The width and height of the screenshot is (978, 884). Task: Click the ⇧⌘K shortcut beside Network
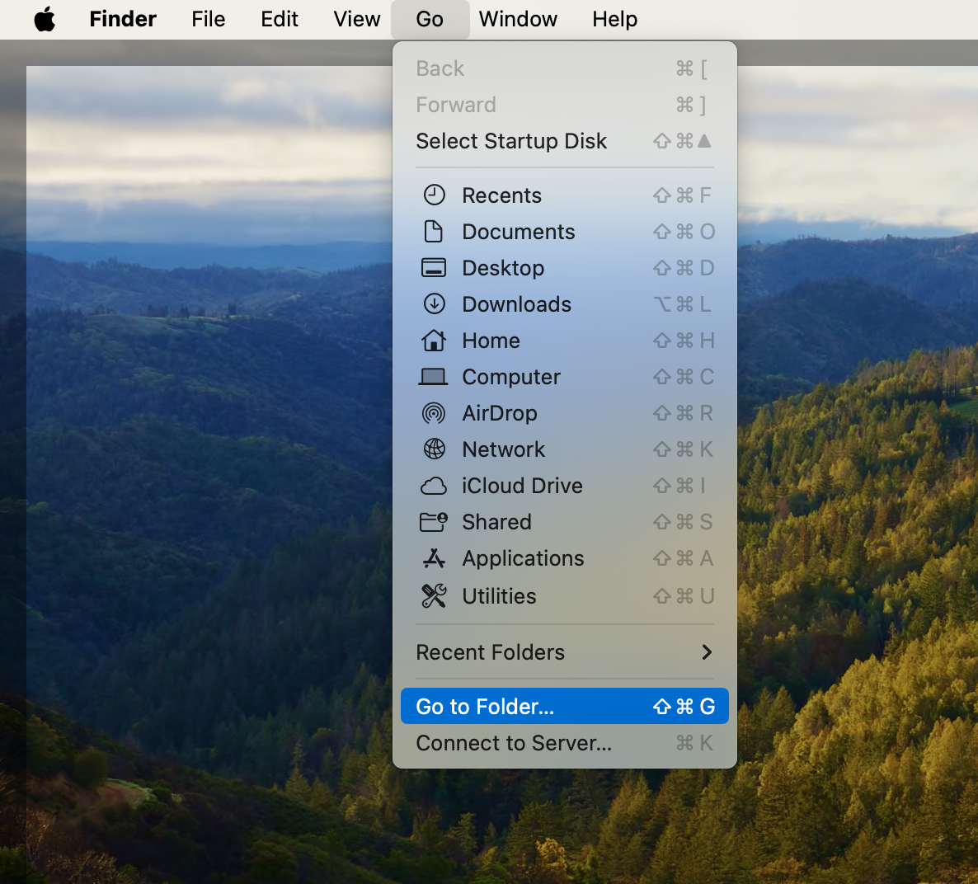683,449
